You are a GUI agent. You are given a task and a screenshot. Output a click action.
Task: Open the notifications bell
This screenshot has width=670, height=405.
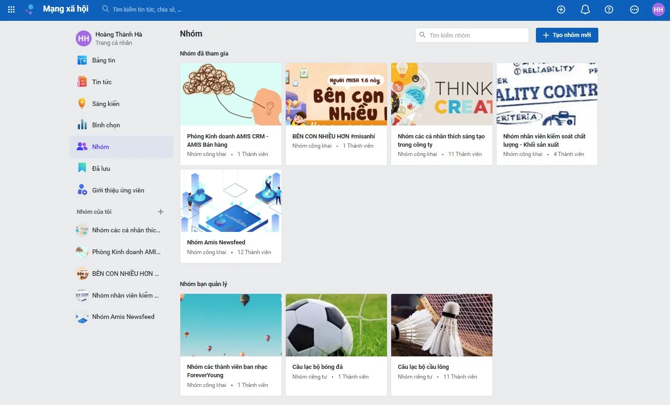click(x=585, y=9)
